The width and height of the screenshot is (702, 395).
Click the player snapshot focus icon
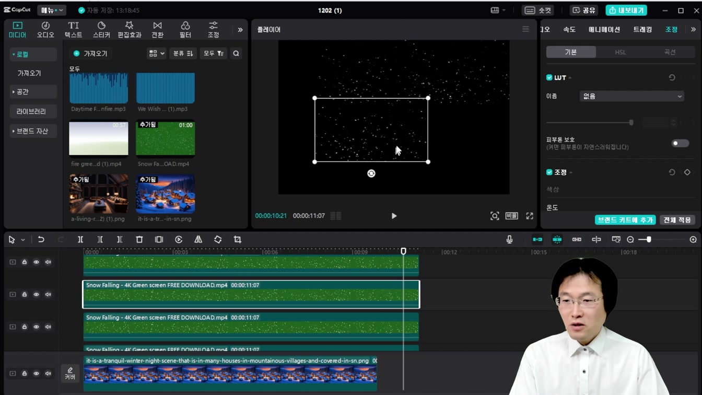tap(495, 216)
